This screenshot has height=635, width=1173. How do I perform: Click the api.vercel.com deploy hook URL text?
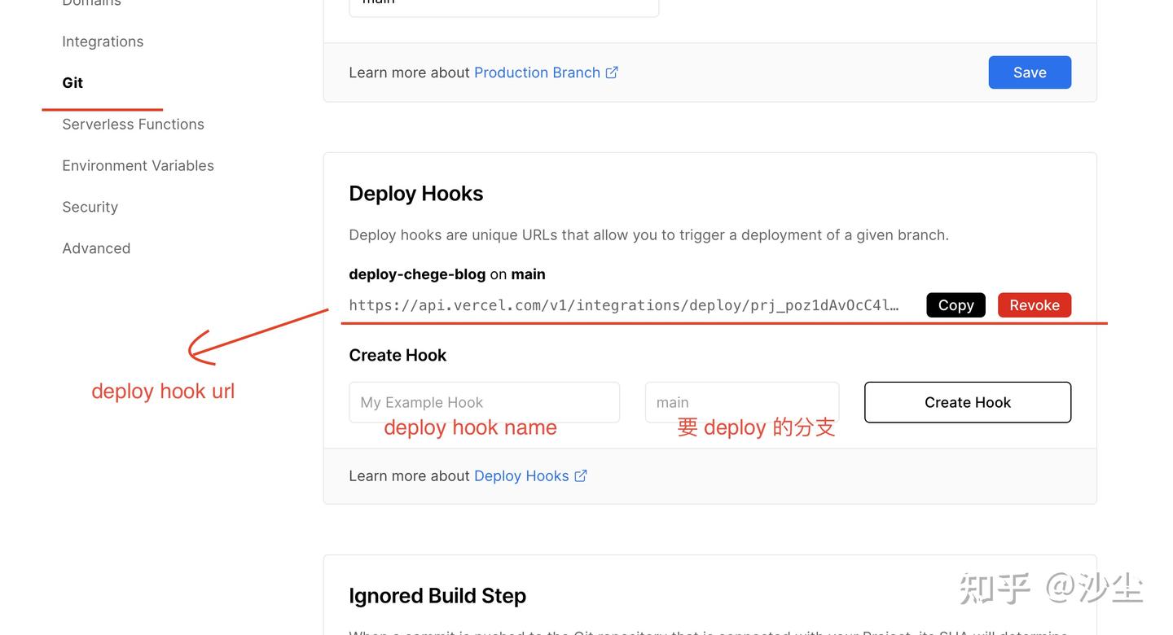[x=623, y=305]
